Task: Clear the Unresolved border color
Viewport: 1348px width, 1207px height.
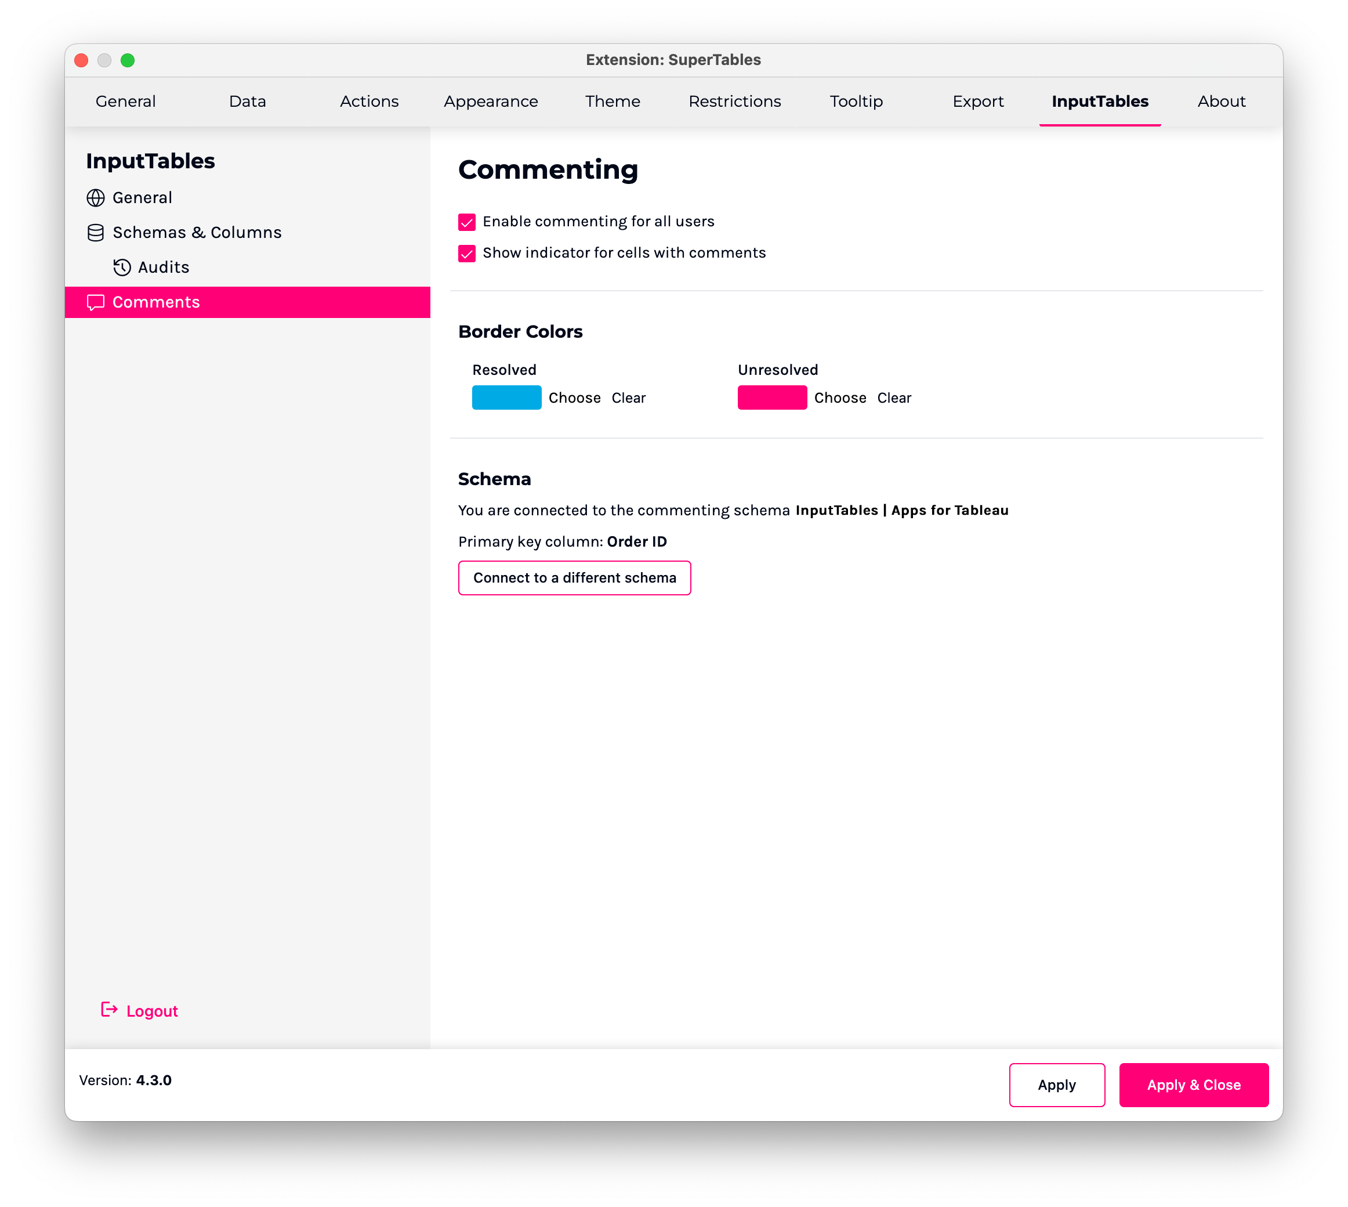Action: pos(894,398)
